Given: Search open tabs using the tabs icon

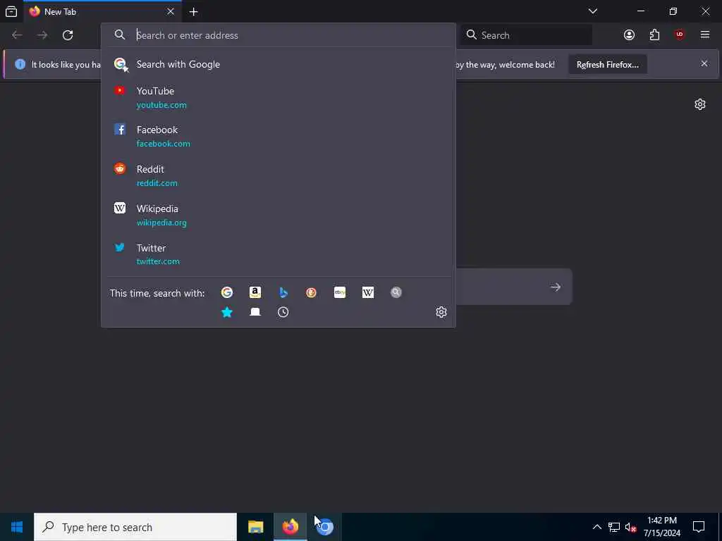Looking at the screenshot, I should tap(255, 312).
